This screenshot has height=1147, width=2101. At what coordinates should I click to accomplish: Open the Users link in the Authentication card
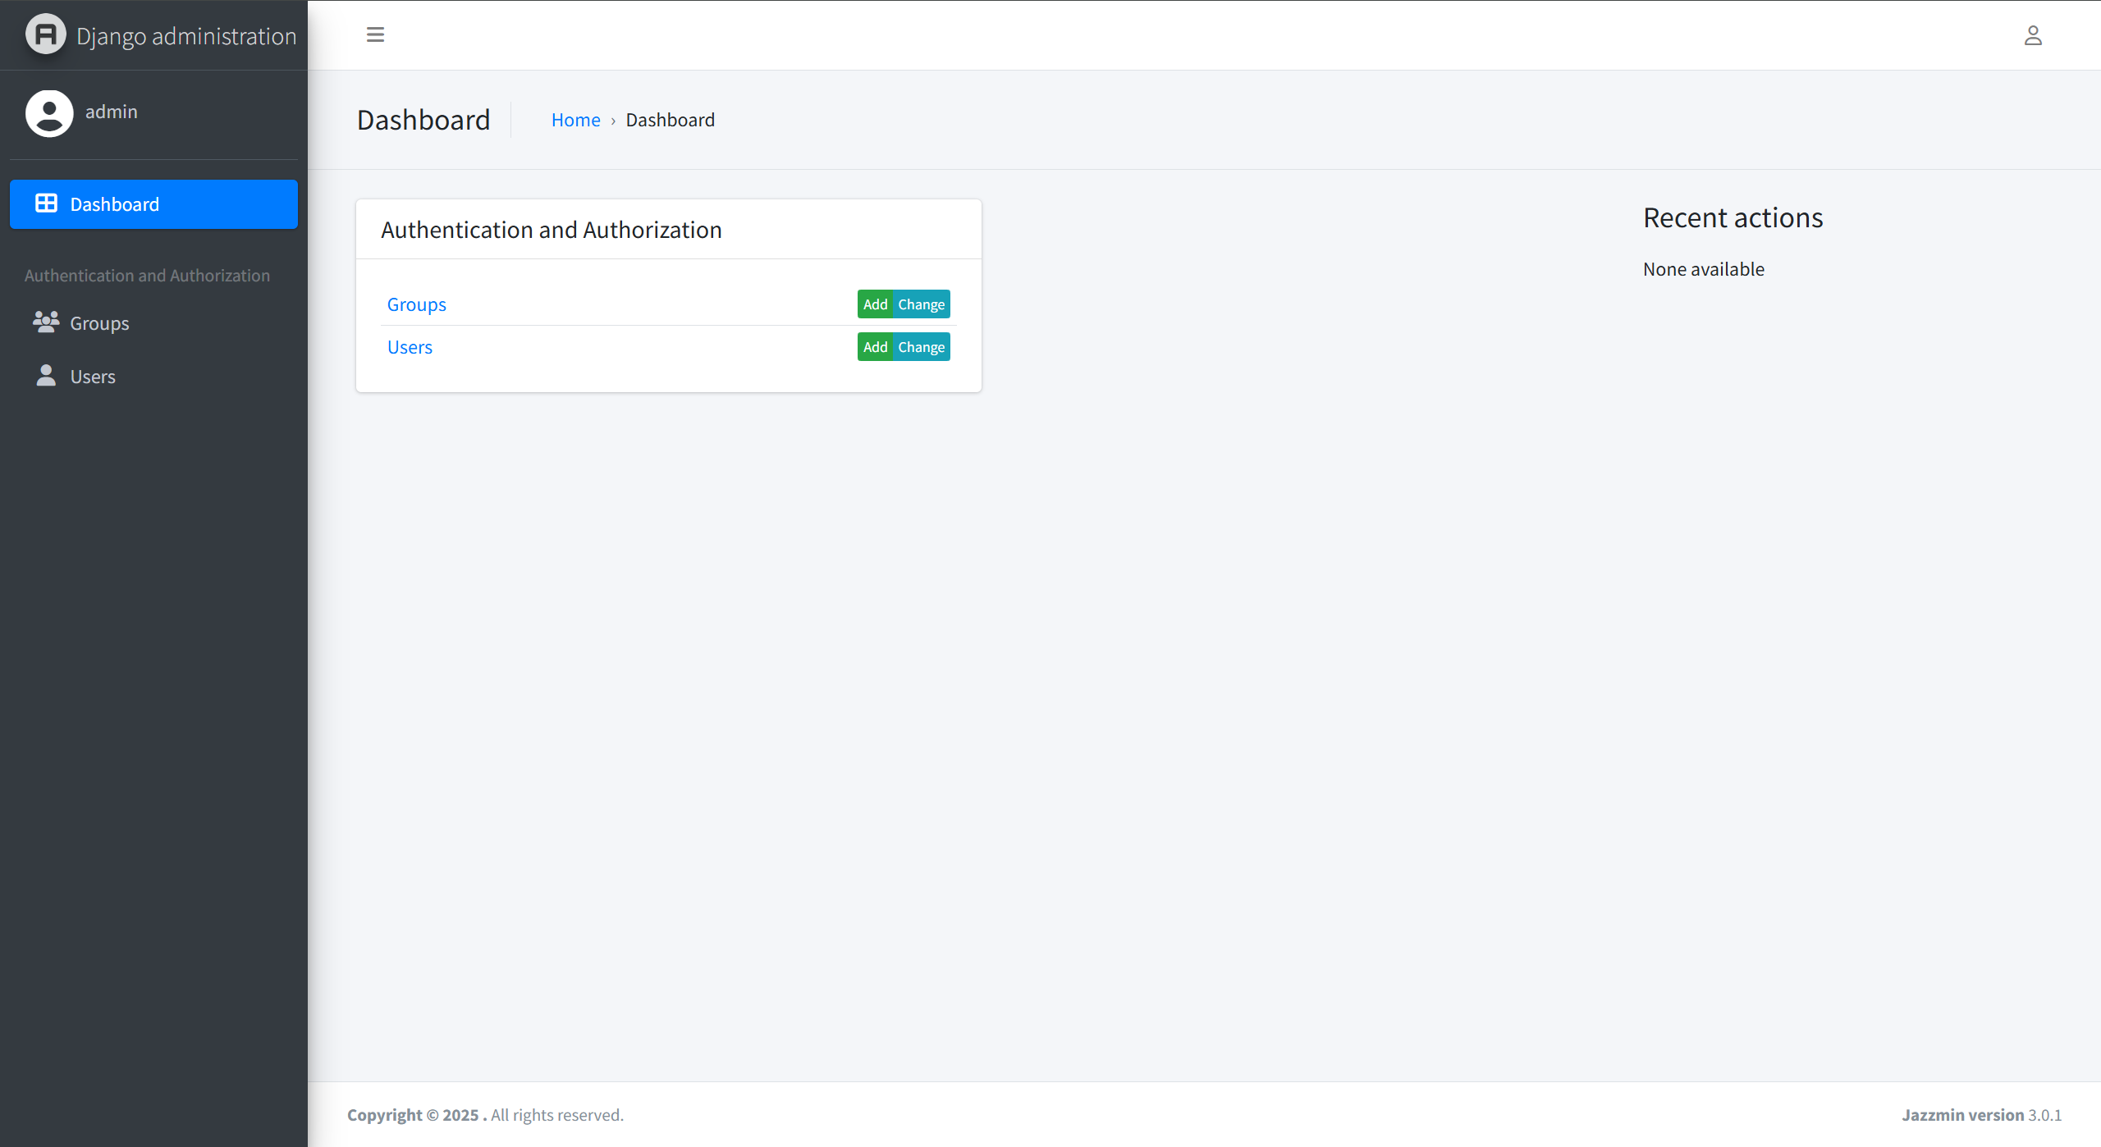pos(410,347)
